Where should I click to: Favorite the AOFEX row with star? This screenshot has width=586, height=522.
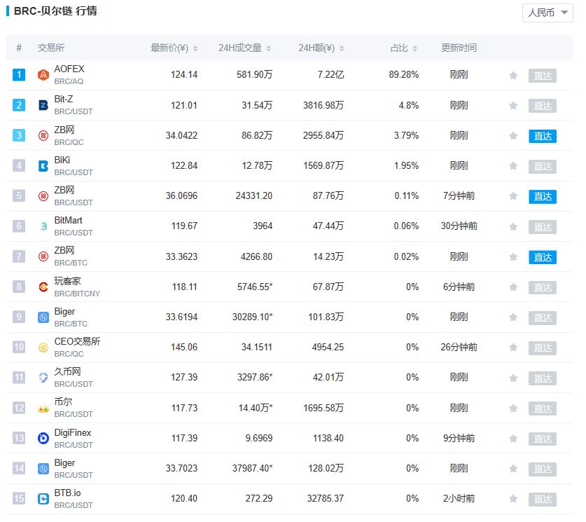513,76
